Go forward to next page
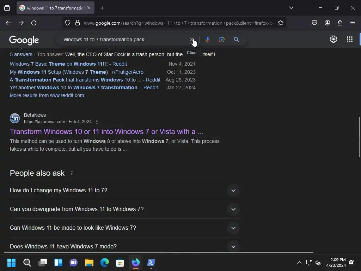The image size is (361, 271). (x=21, y=23)
